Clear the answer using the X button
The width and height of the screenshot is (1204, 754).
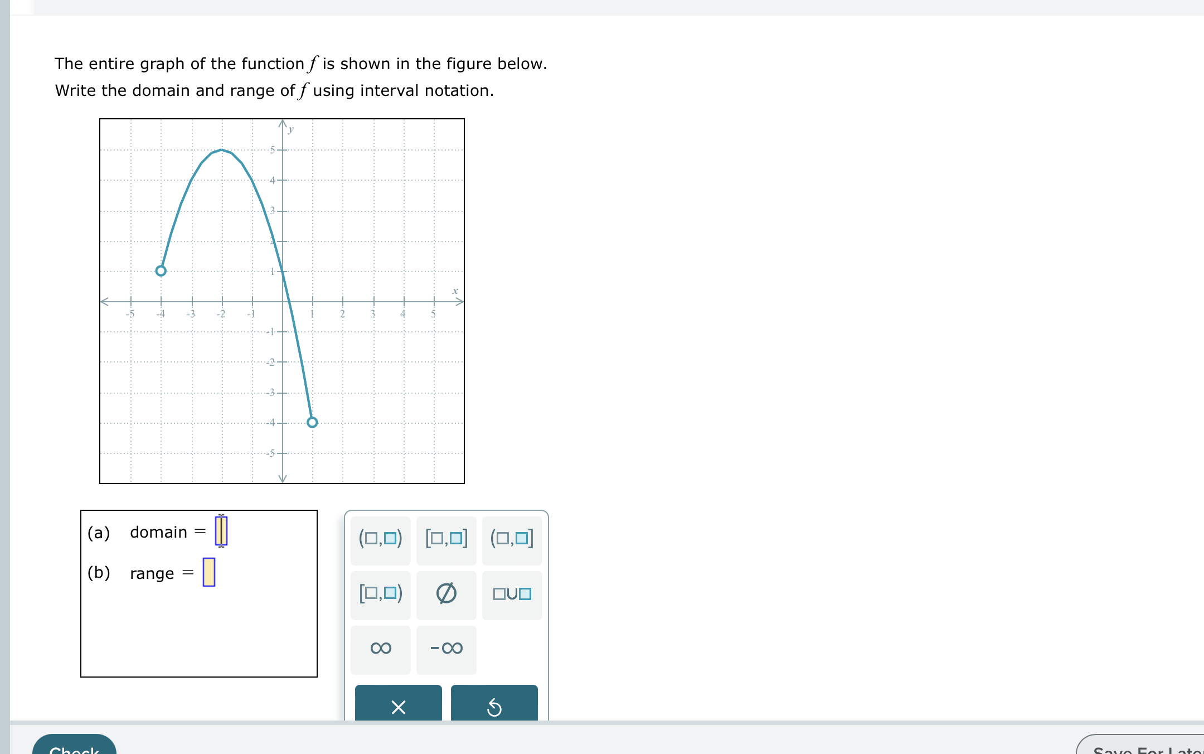coord(397,706)
